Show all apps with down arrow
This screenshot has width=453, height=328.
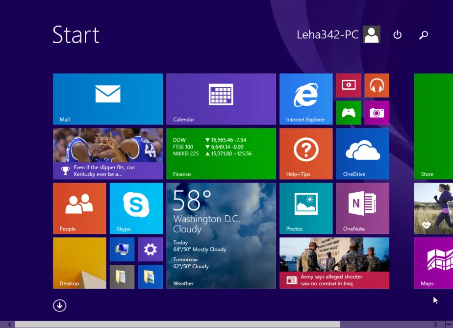[59, 305]
